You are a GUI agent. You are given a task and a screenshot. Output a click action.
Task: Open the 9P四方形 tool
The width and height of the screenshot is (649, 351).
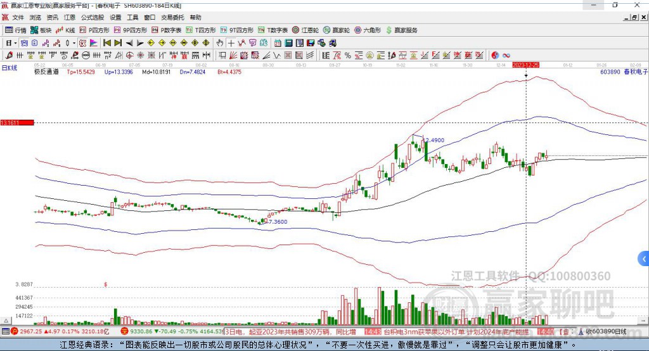click(131, 30)
